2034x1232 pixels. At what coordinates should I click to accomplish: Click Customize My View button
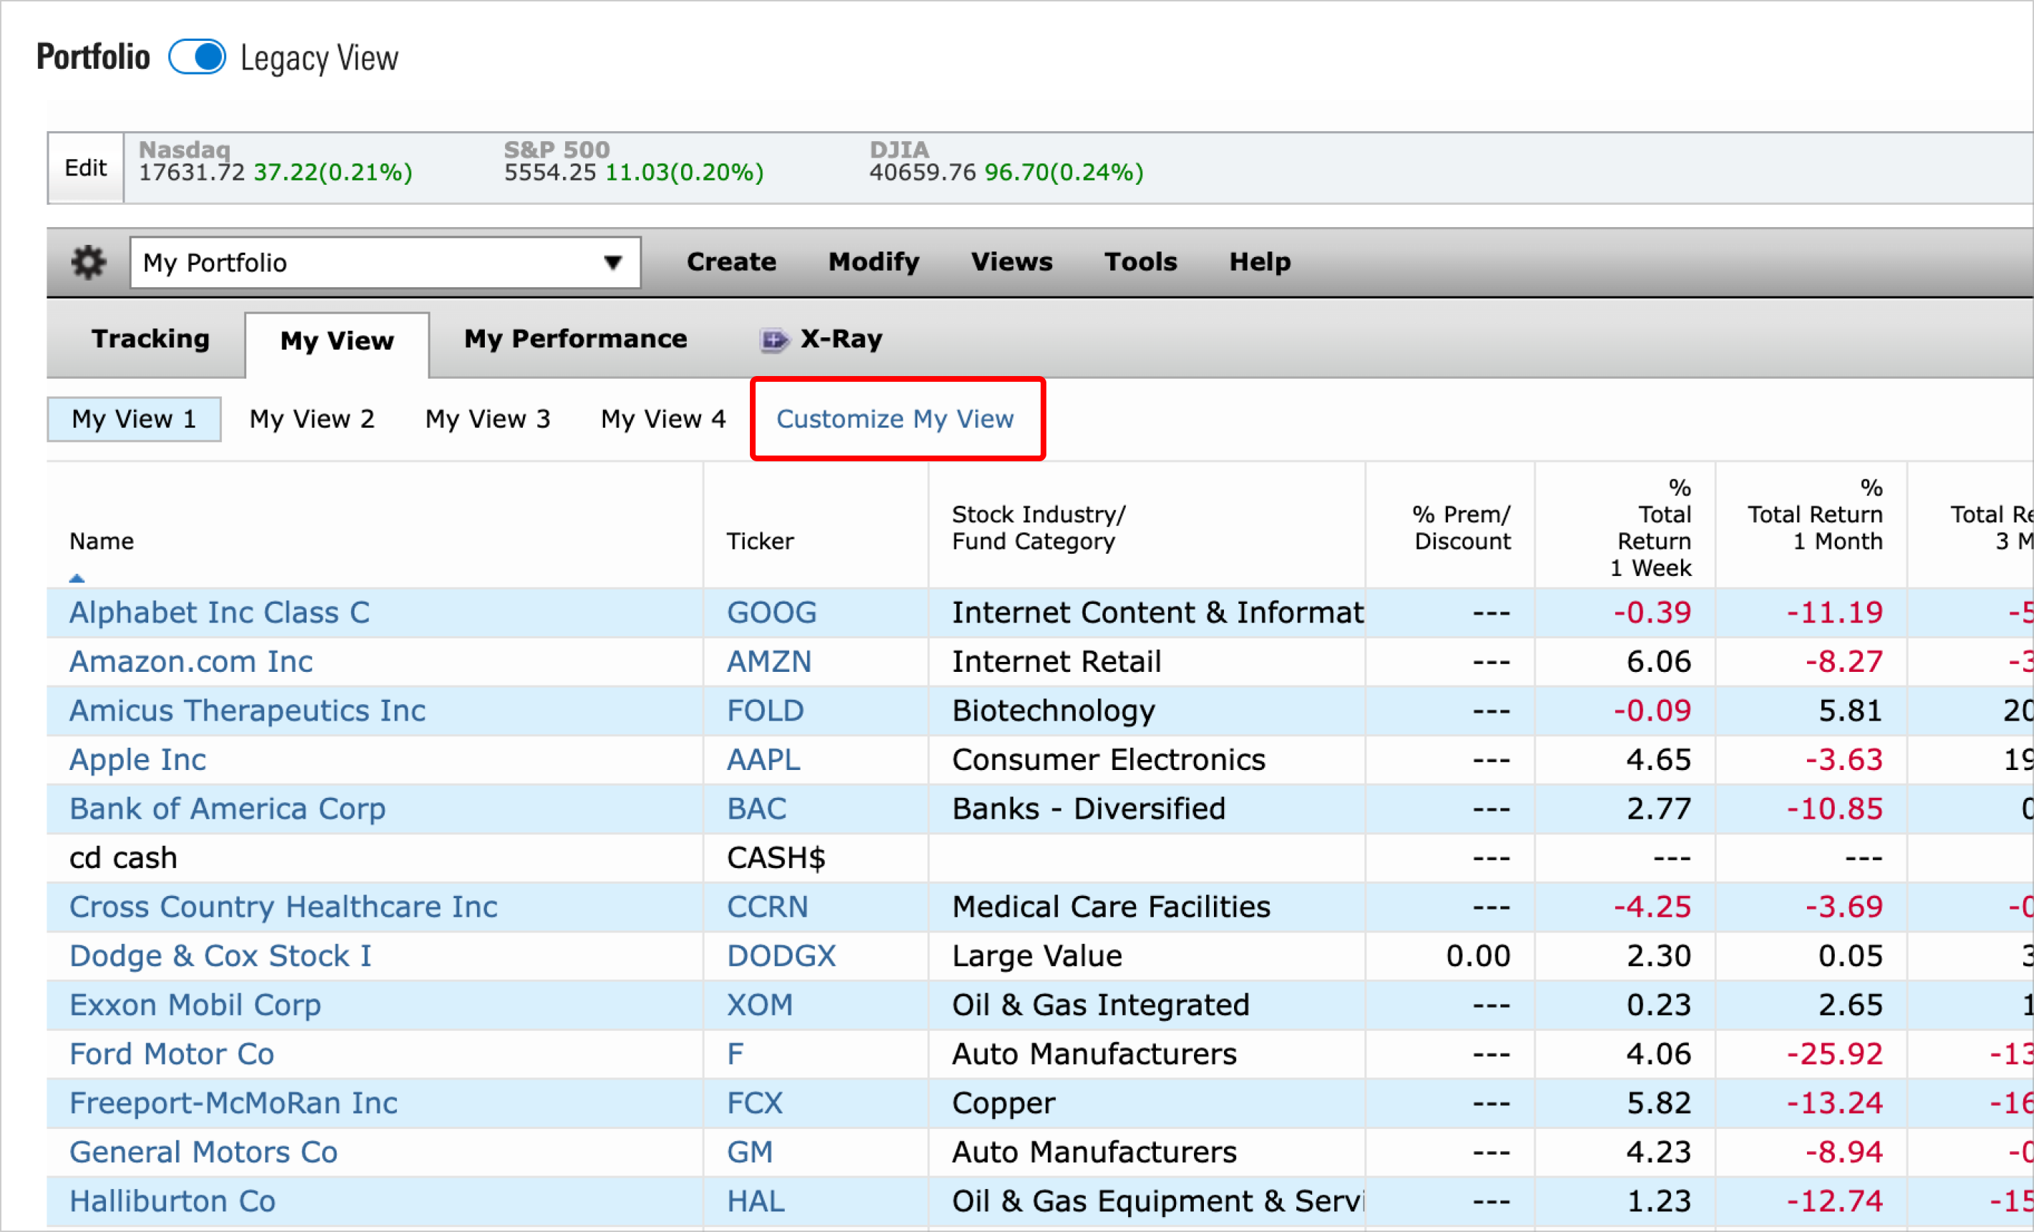coord(897,420)
